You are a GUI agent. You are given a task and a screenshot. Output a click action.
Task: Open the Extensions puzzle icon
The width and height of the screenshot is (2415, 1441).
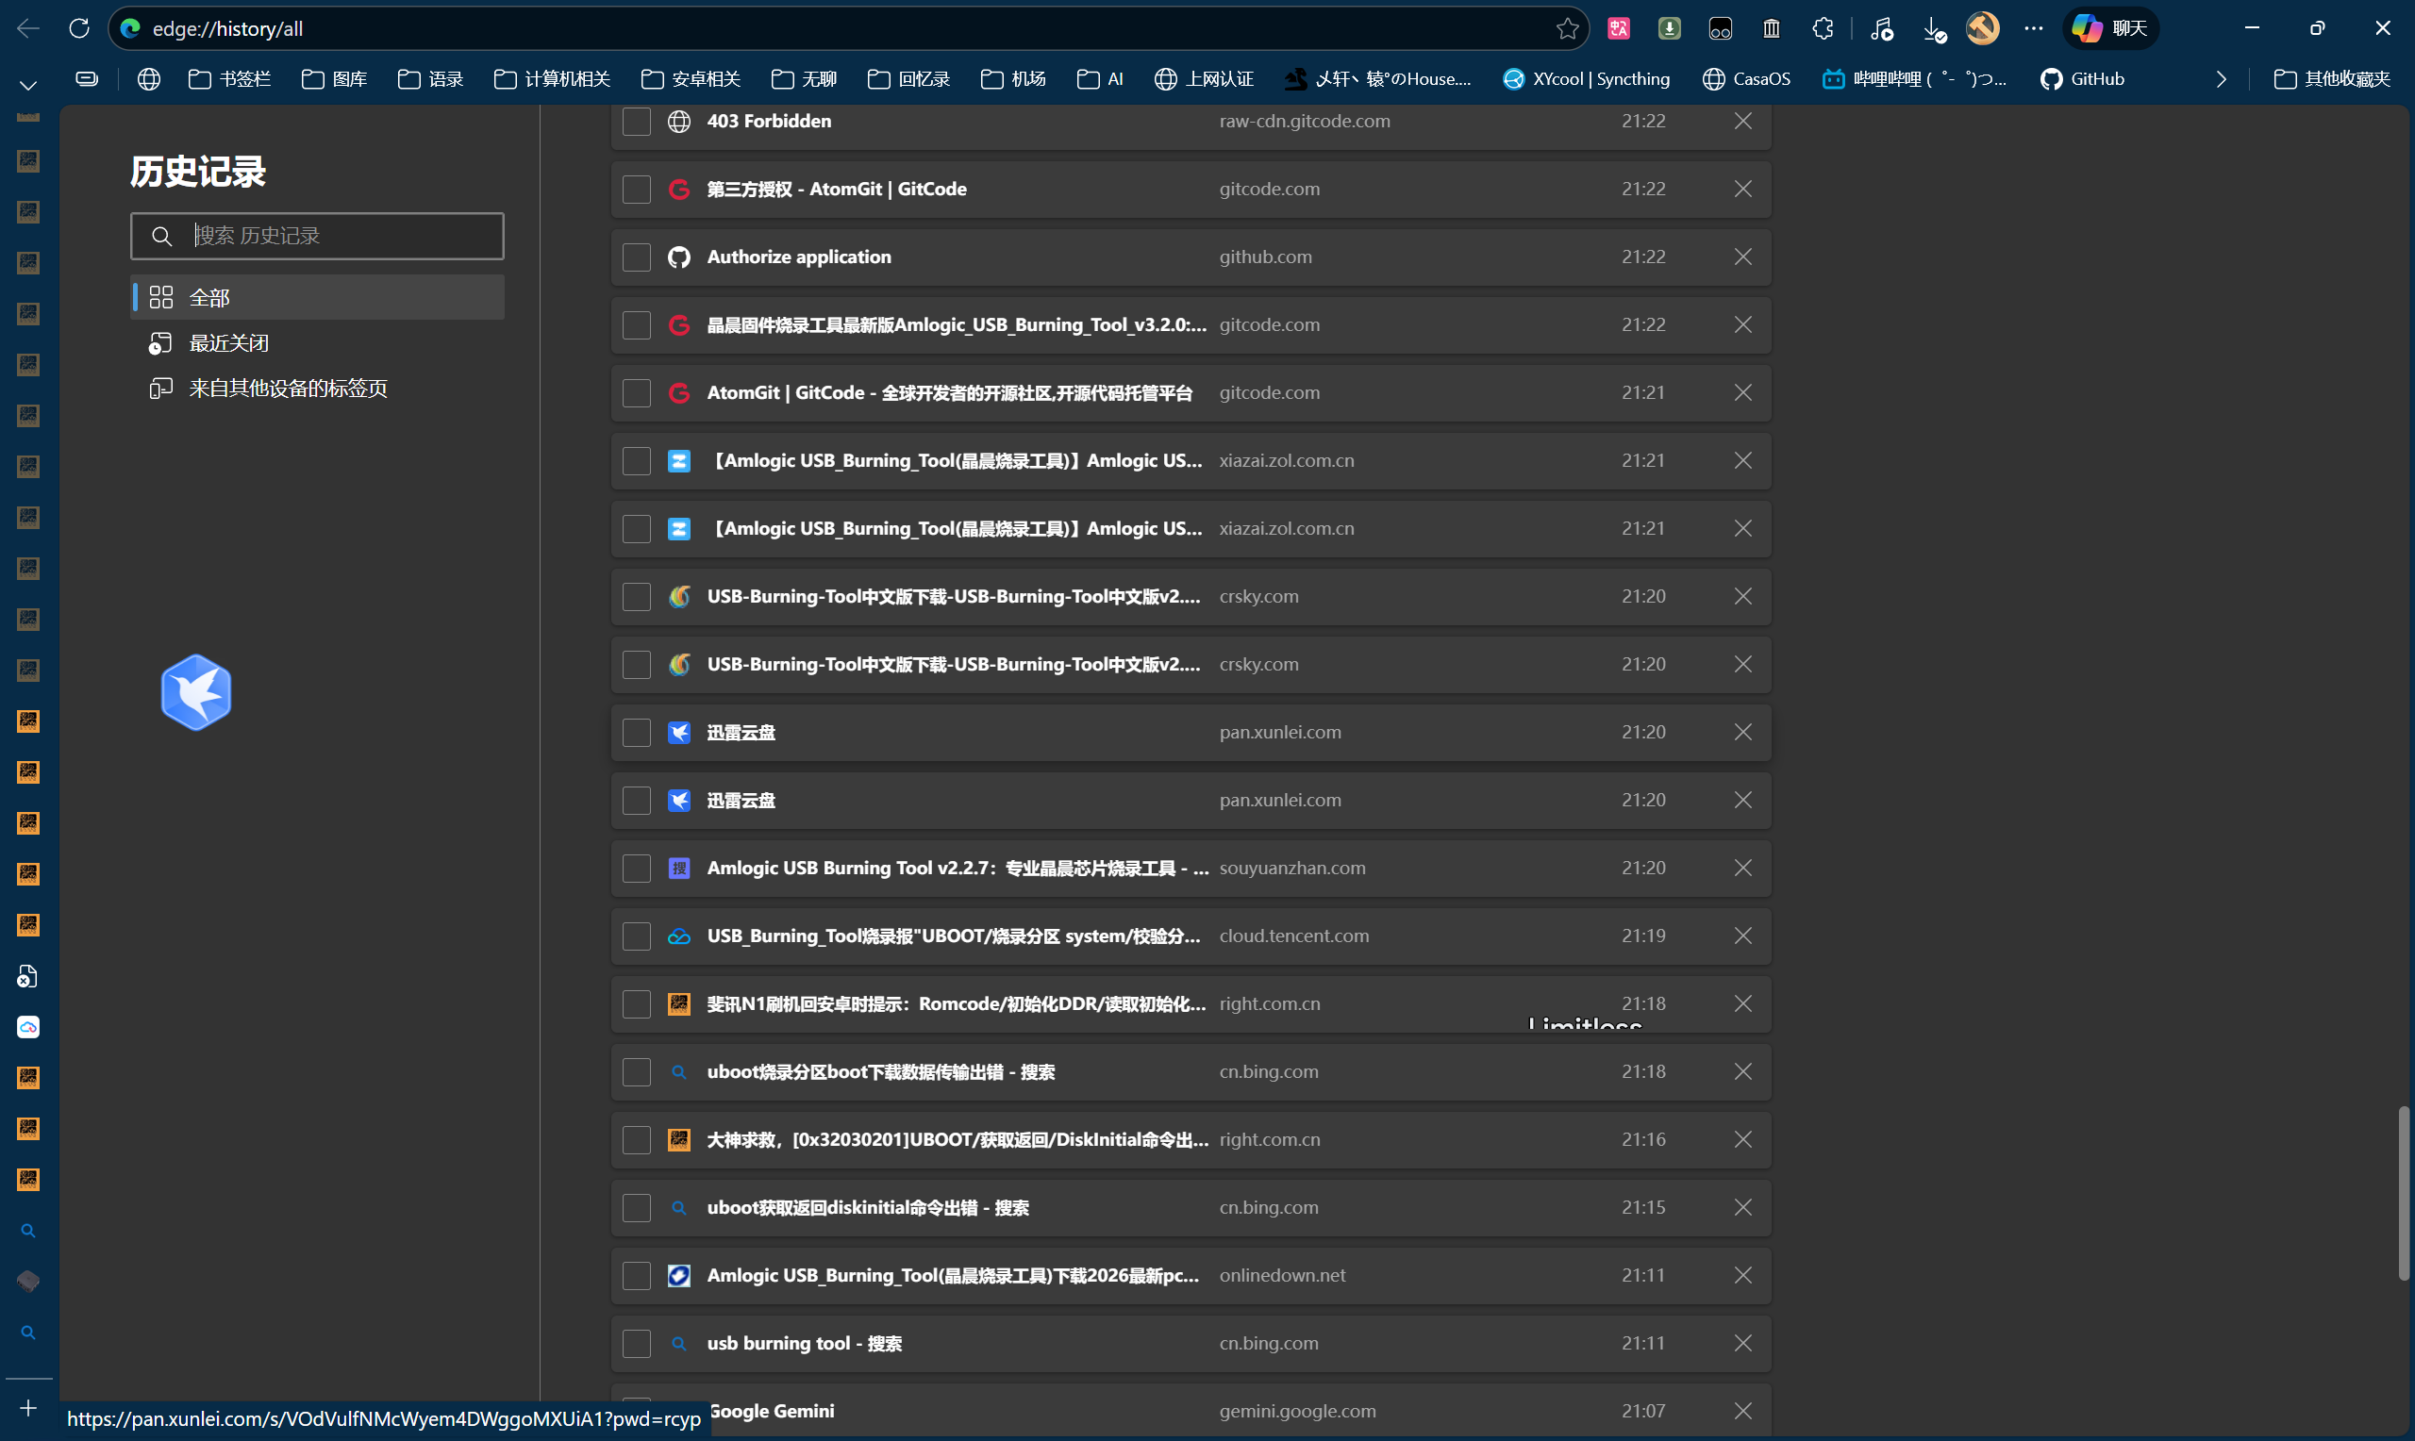point(1823,28)
